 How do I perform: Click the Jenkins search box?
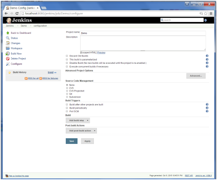click(182, 20)
